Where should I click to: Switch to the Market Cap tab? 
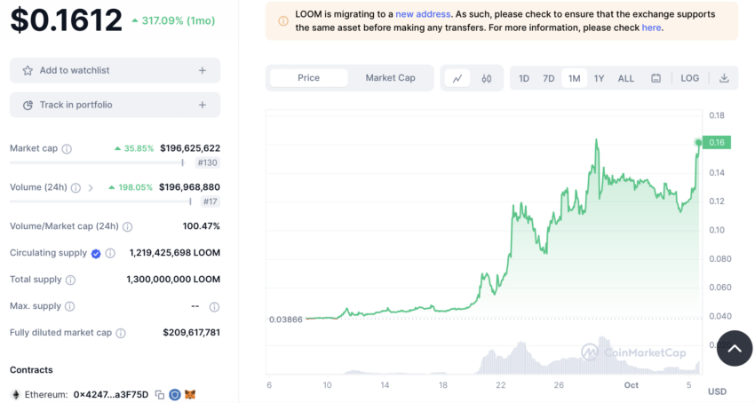coord(390,78)
